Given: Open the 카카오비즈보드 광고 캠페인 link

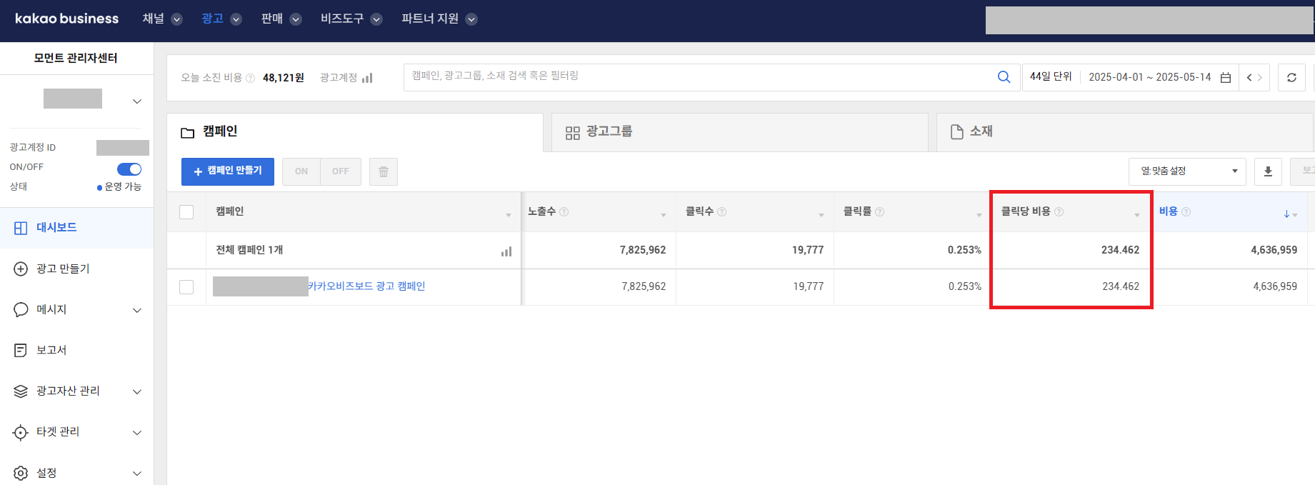Looking at the screenshot, I should tap(366, 286).
